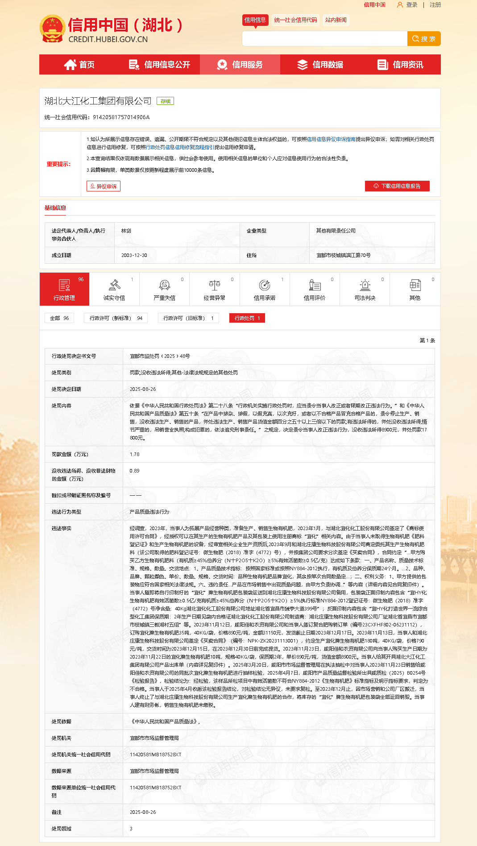
Task: Click establishment date 2003-12-30
Action: [134, 255]
